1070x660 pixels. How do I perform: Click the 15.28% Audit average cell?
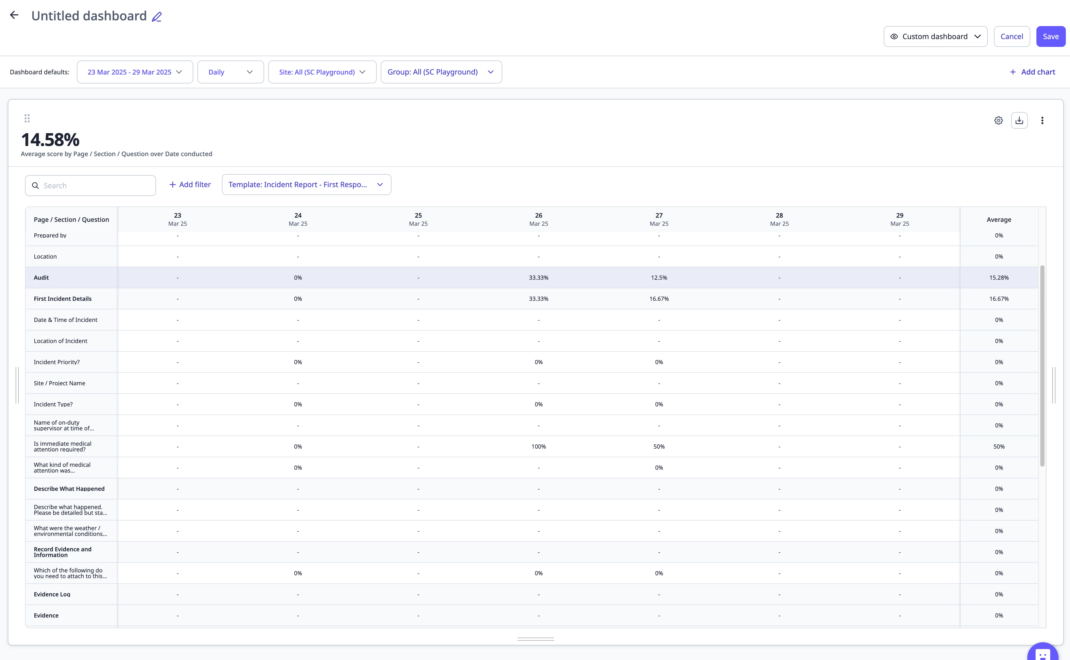pos(999,278)
